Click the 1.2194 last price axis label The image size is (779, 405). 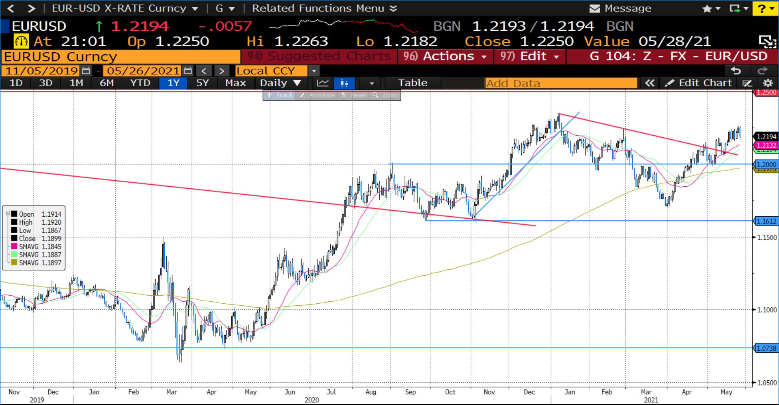click(x=766, y=136)
